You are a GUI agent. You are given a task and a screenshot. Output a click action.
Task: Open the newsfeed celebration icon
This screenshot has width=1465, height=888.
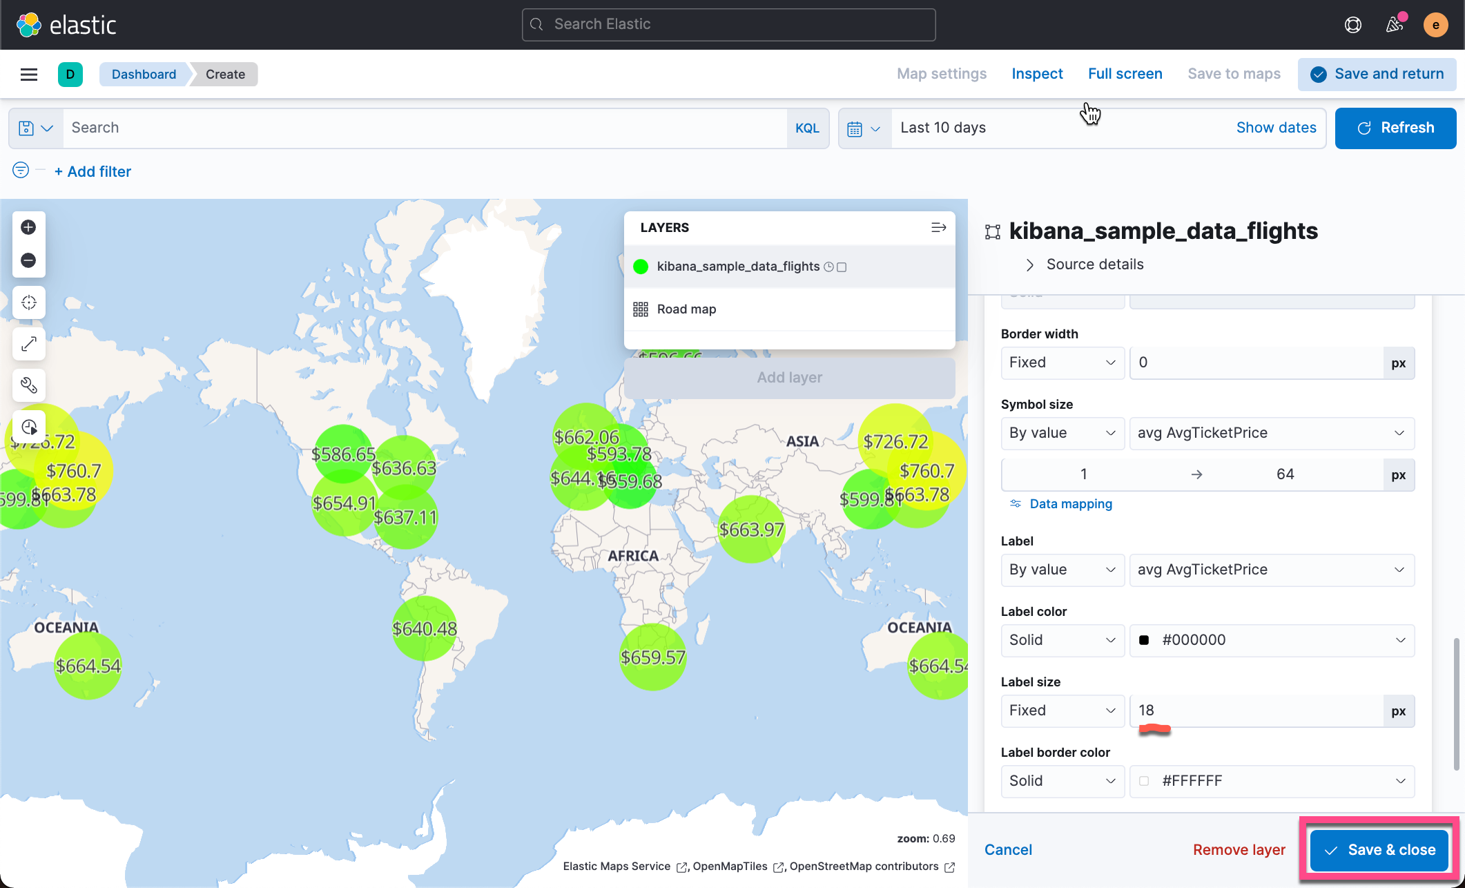[1394, 25]
